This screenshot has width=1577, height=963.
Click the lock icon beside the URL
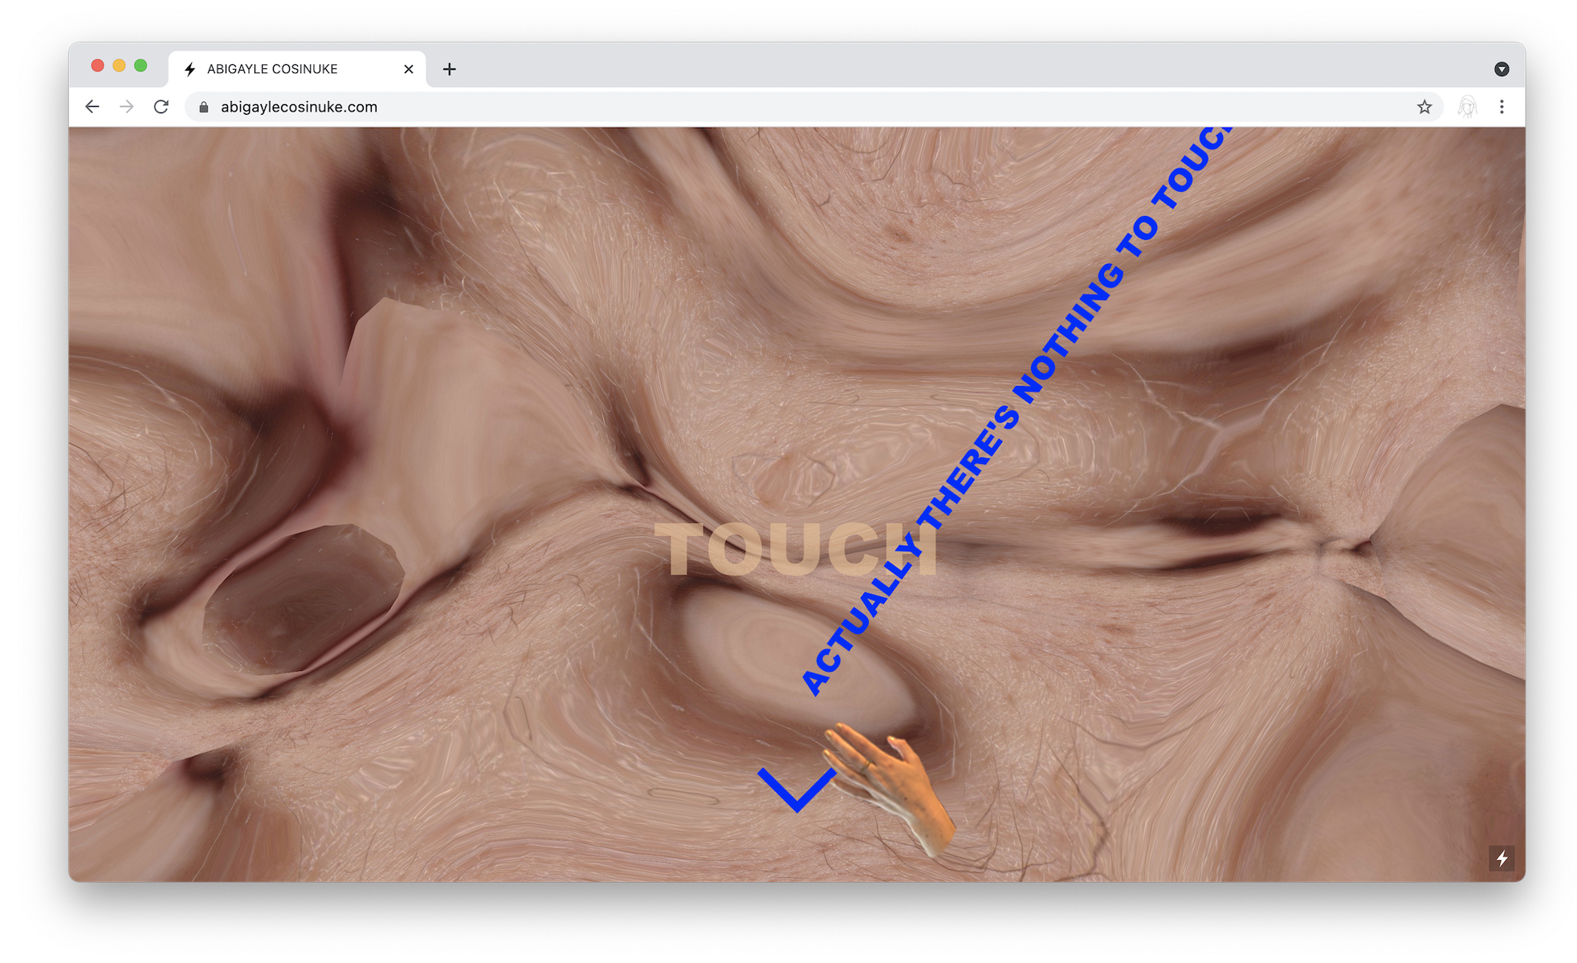204,107
